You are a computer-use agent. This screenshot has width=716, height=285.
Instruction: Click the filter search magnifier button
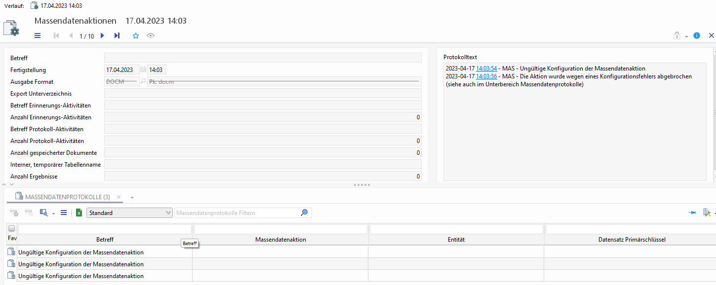(x=304, y=213)
